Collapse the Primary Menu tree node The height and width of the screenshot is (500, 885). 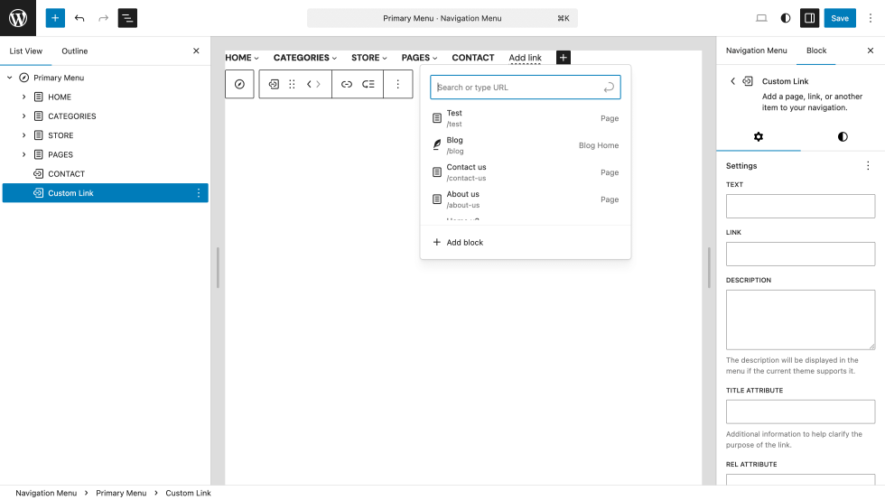click(x=10, y=78)
